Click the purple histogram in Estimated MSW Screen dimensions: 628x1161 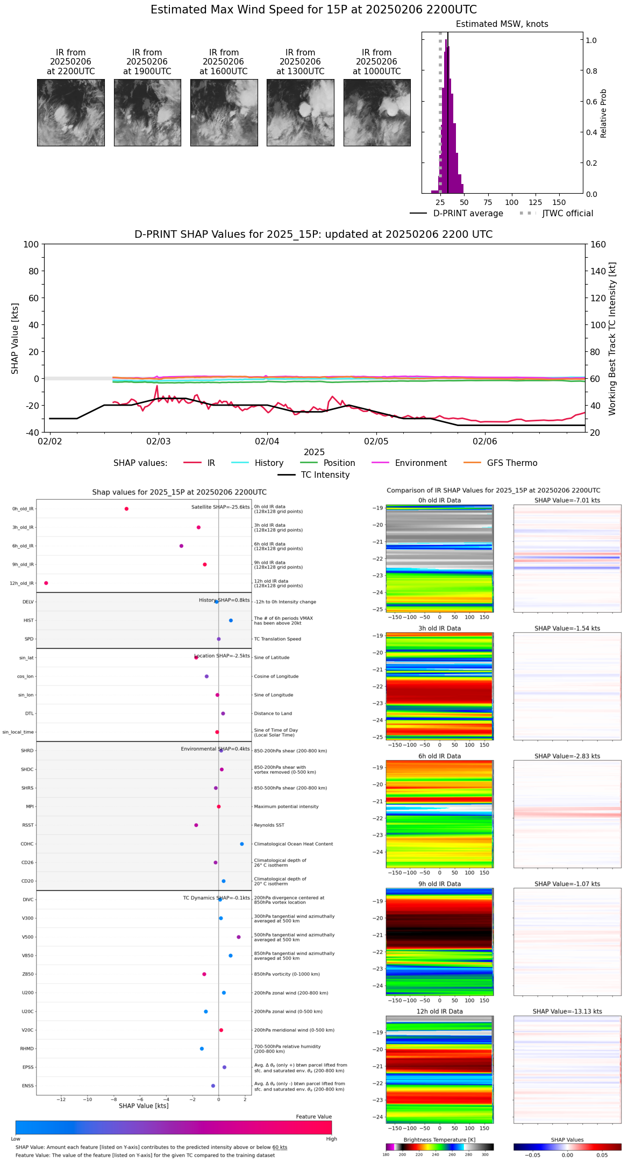(x=449, y=134)
